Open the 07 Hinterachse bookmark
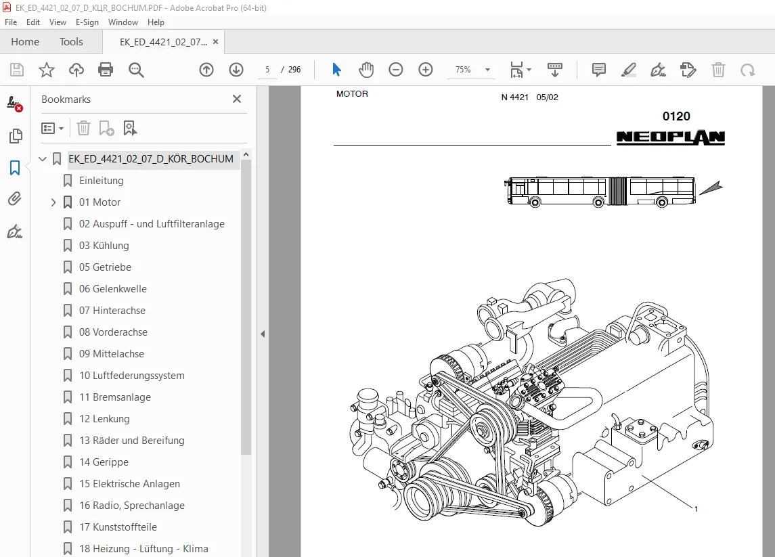This screenshot has height=557, width=775. [112, 311]
